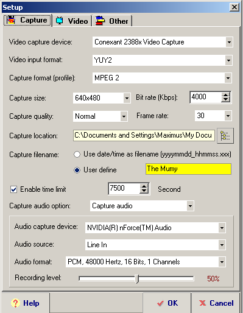Screen dimensions: 243x313
Task: Open the Video tab
Action: [x=72, y=21]
